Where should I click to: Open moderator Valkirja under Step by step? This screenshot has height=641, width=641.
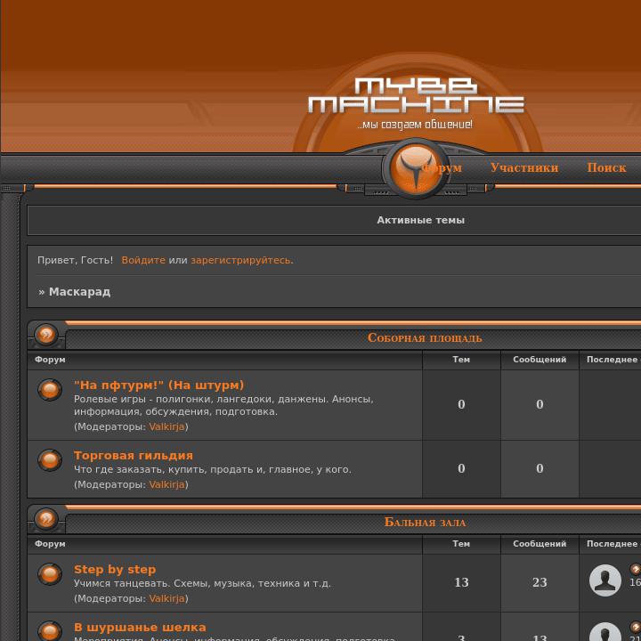(x=166, y=598)
